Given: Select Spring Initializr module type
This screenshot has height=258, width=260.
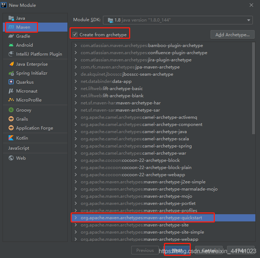Looking at the screenshot, I should pyautogui.click(x=35, y=73).
